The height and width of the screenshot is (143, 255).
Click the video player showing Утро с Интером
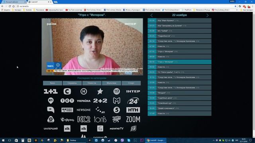pos(92,47)
